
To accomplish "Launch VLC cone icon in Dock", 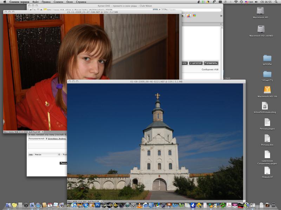I will click(139, 205).
